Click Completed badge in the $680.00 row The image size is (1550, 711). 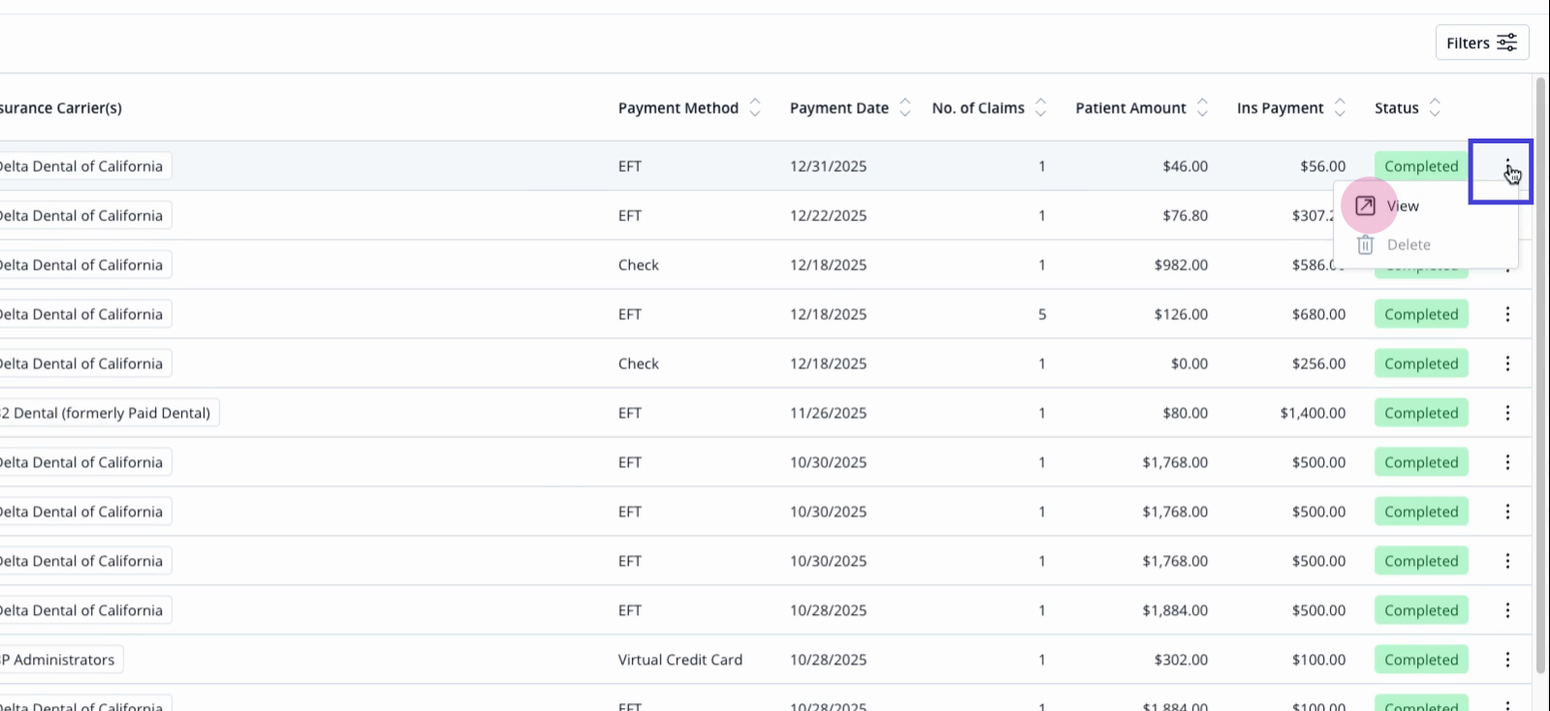pos(1421,314)
